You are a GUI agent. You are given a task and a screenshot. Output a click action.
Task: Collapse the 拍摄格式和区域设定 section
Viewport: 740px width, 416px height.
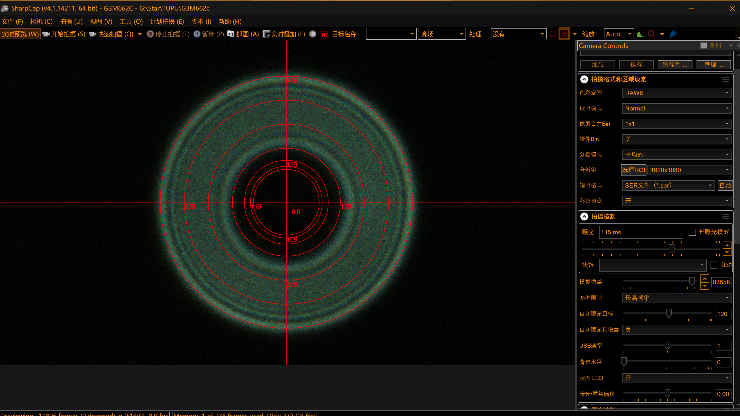coord(584,79)
